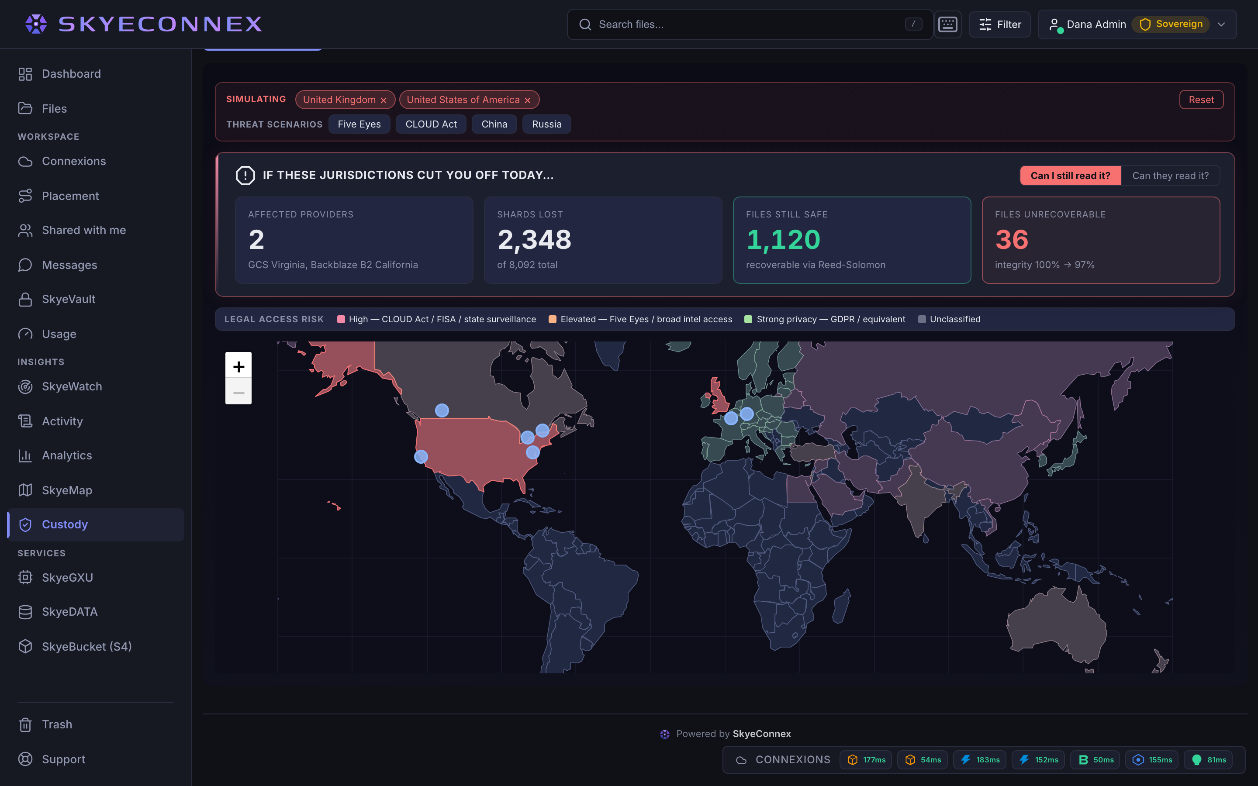
Task: Go to Connexions workspace
Action: 96,161
